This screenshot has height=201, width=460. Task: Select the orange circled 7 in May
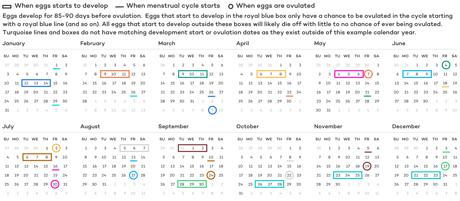(368, 74)
